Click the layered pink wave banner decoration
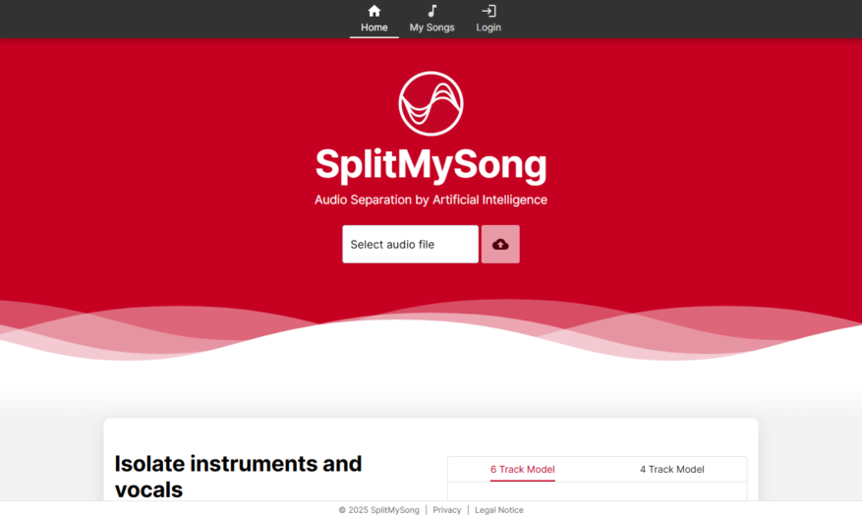Screen dimensions: 862x519 click(x=431, y=330)
